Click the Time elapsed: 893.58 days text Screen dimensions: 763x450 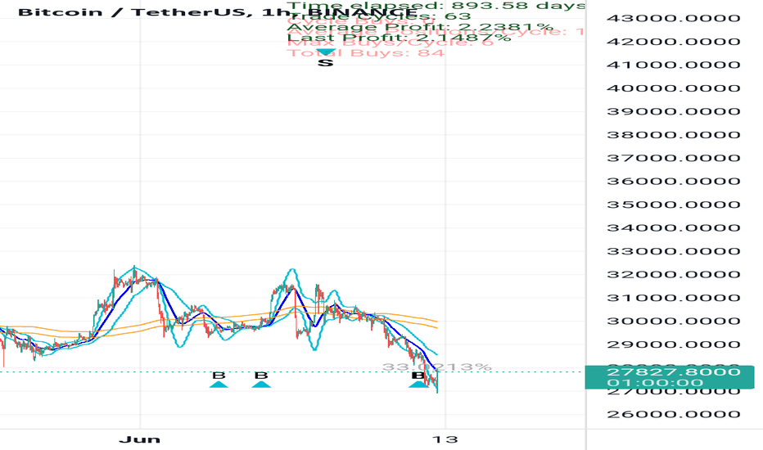pyautogui.click(x=436, y=6)
